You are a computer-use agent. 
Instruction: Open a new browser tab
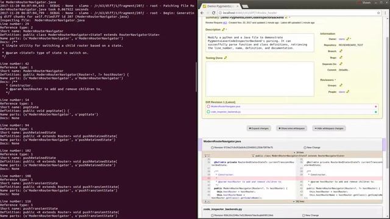pyautogui.click(x=245, y=6)
